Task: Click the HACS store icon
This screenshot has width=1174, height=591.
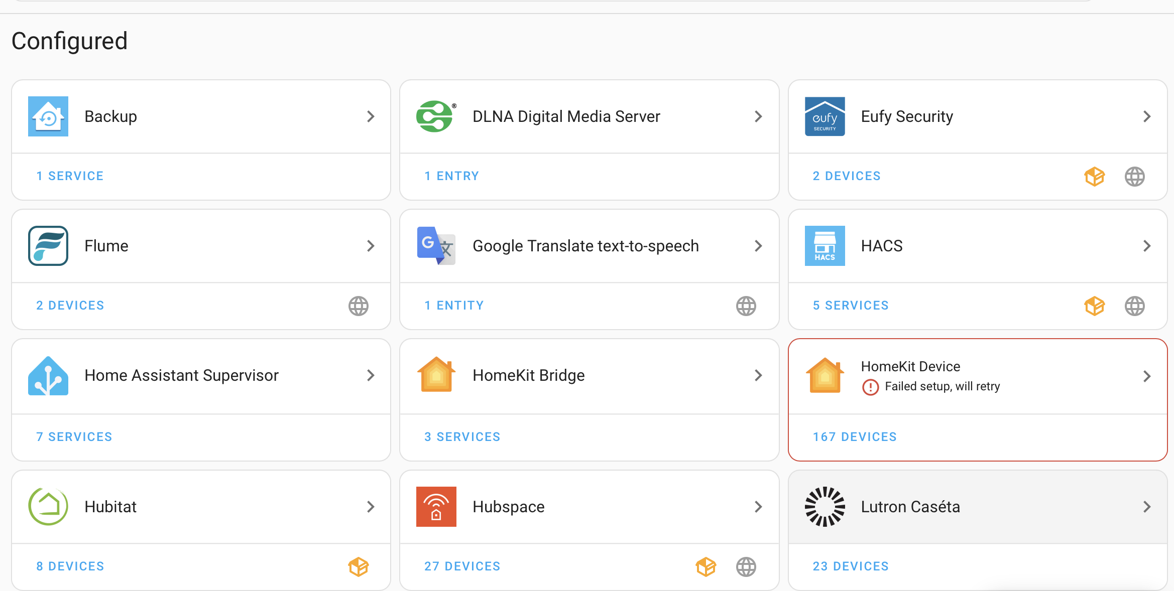Action: point(825,246)
